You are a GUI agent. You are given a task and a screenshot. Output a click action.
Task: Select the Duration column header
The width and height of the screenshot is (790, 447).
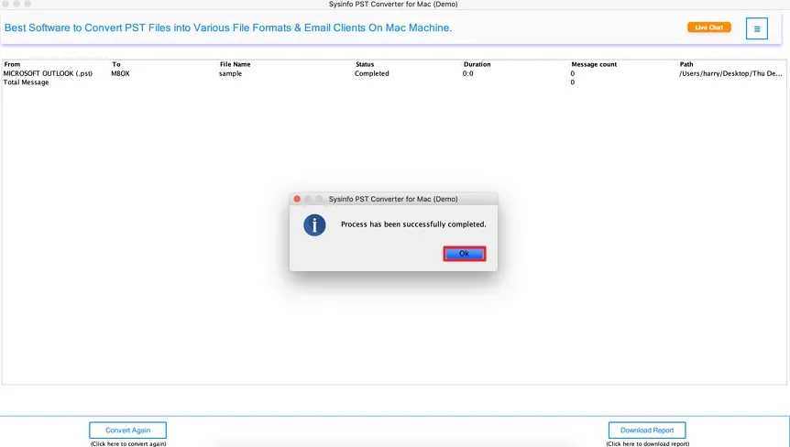point(477,64)
